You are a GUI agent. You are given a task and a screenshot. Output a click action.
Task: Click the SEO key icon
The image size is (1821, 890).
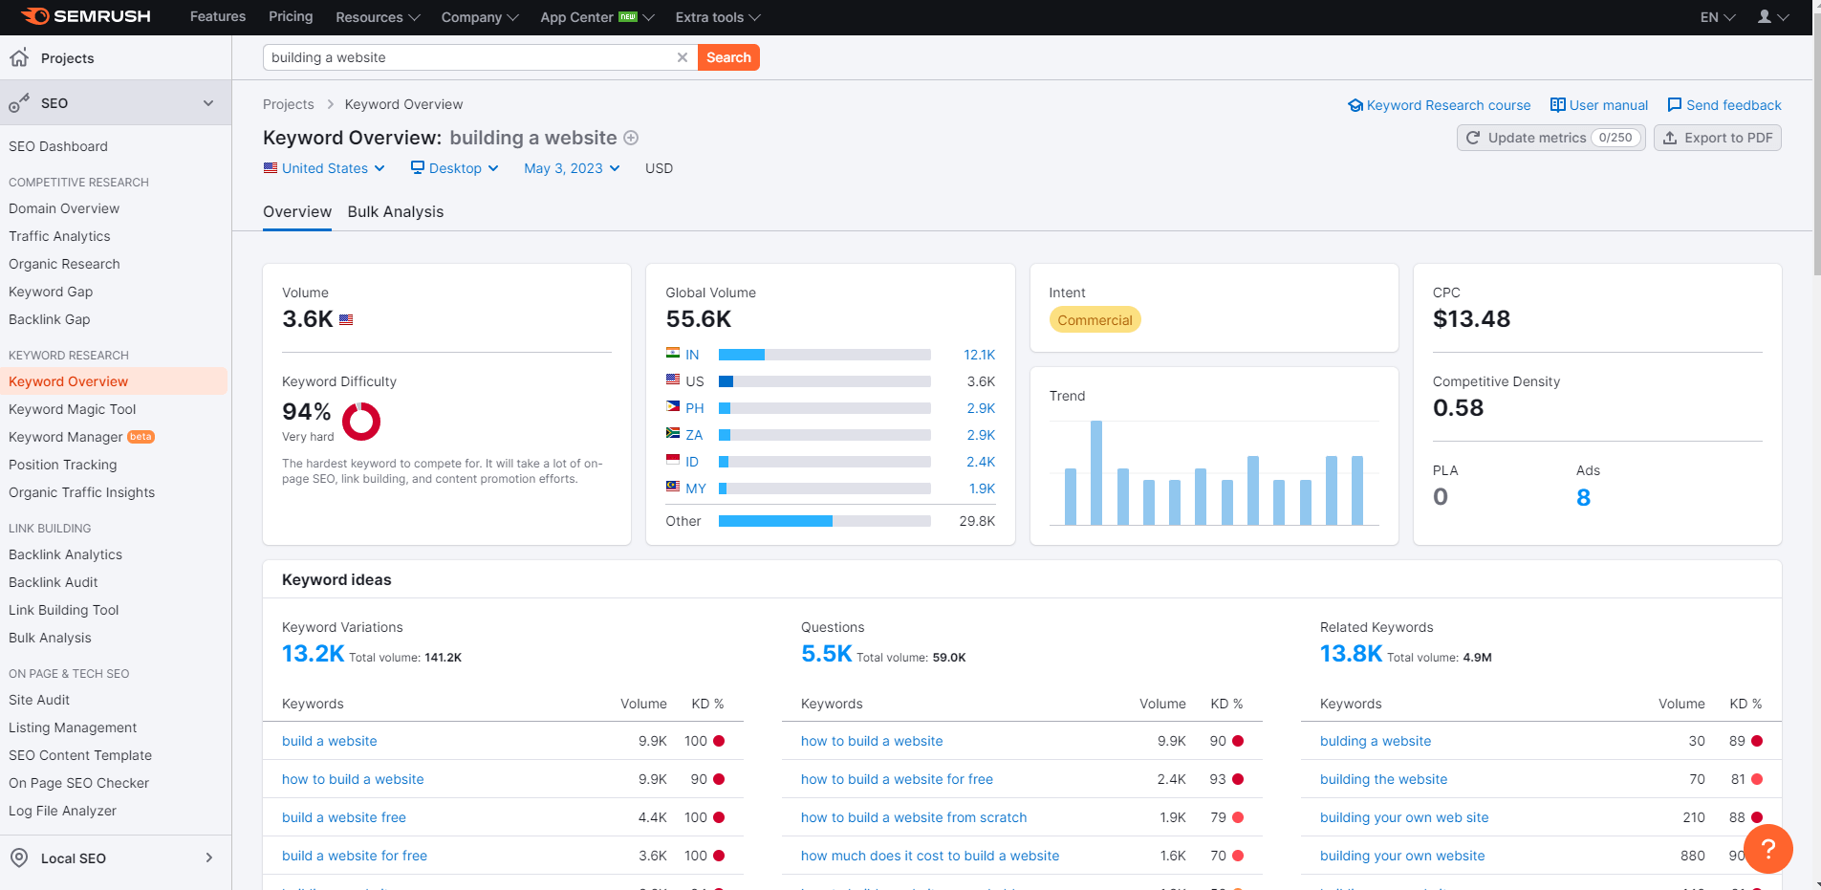pyautogui.click(x=19, y=103)
